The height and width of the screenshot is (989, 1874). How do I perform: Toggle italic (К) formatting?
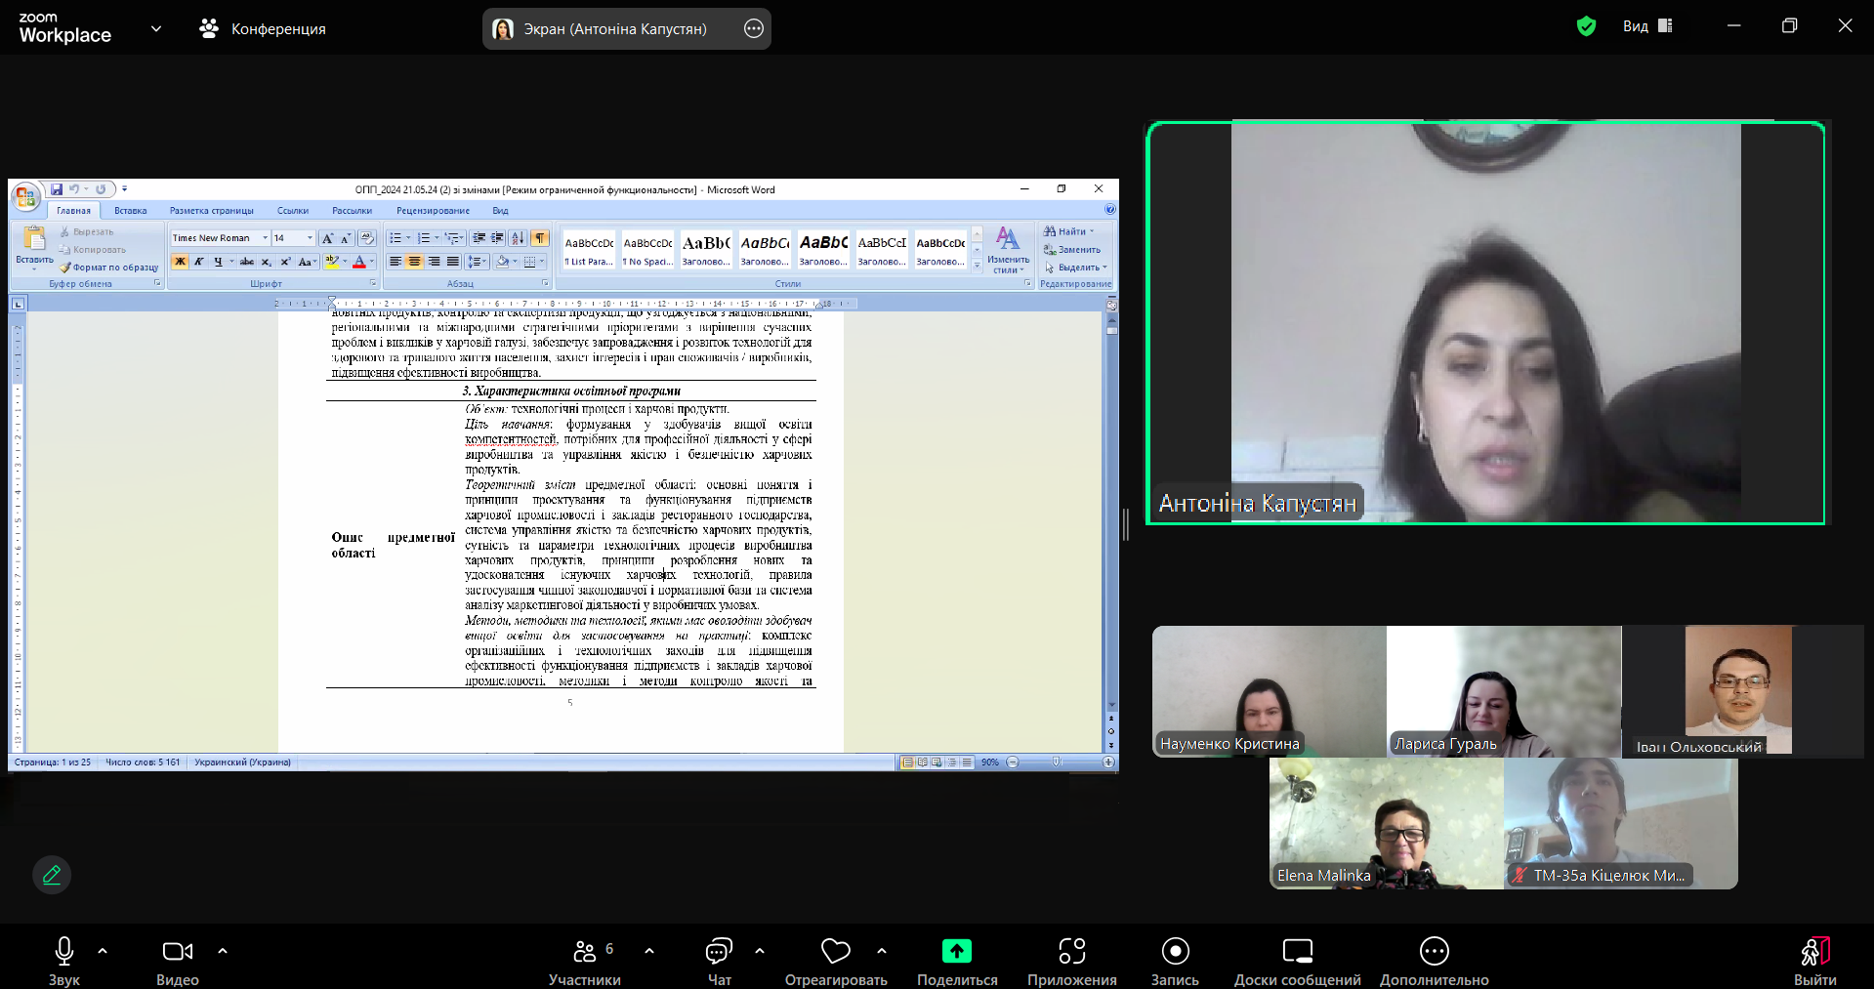(x=198, y=262)
